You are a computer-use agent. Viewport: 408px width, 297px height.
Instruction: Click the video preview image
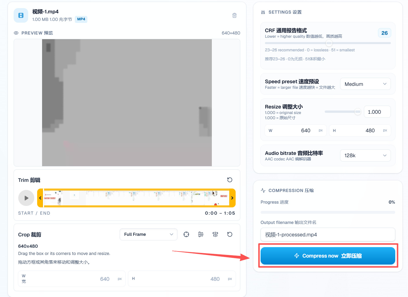pos(127,103)
